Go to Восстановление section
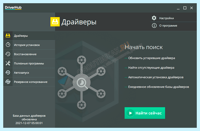This screenshot has width=200, height=131. click(29, 54)
